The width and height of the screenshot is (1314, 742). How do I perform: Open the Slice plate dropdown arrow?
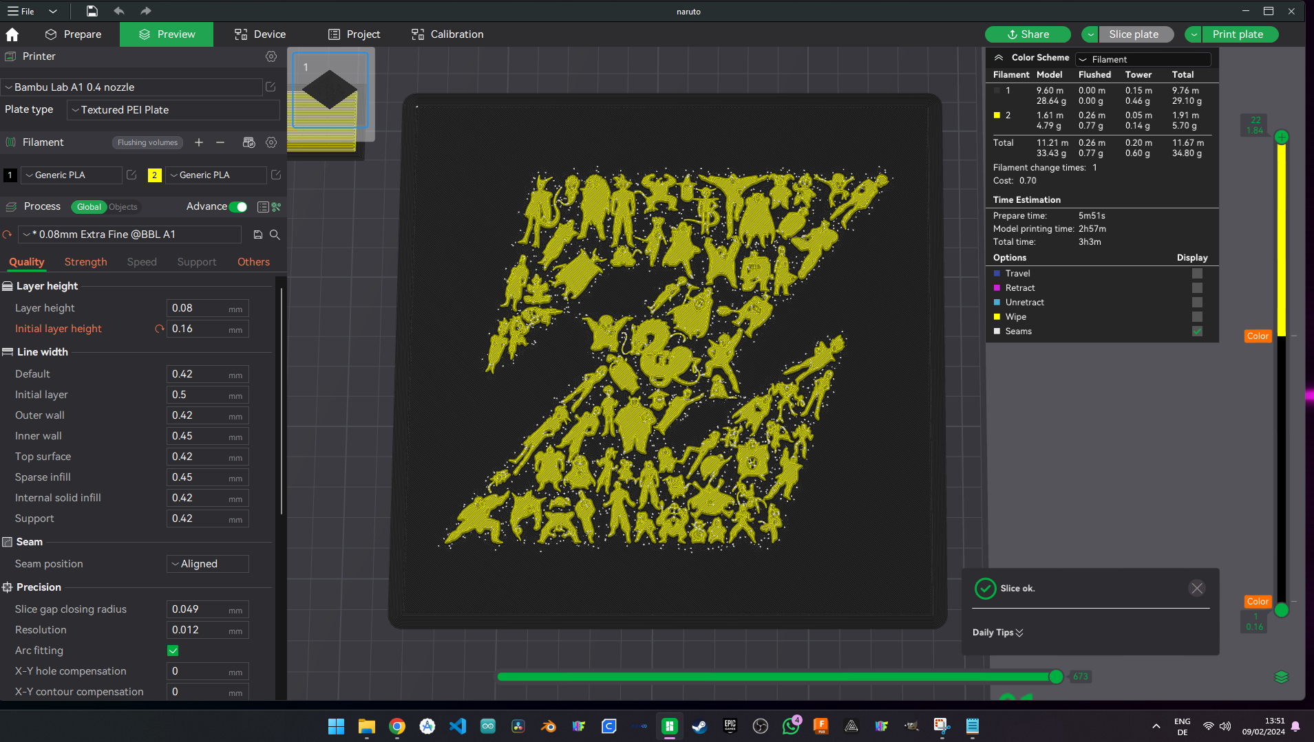1090,34
